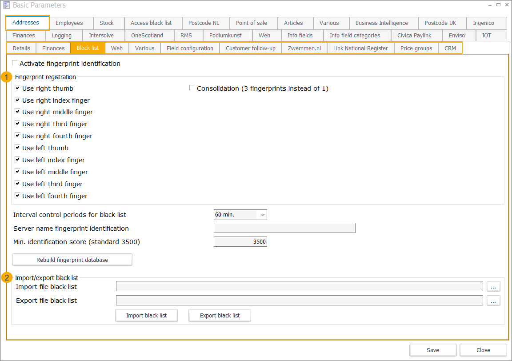
Task: Save the basic parameters
Action: pyautogui.click(x=432, y=350)
